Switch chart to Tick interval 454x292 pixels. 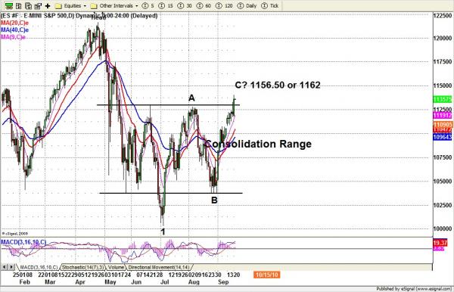point(270,6)
